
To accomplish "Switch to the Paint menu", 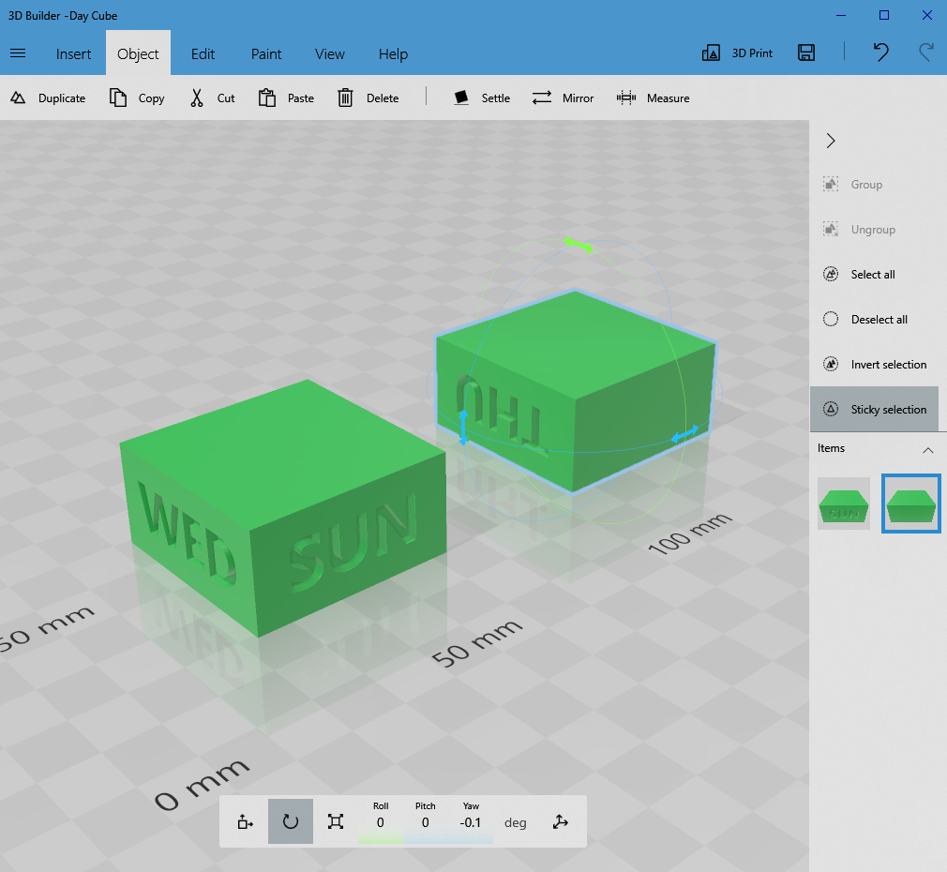I will (x=265, y=53).
